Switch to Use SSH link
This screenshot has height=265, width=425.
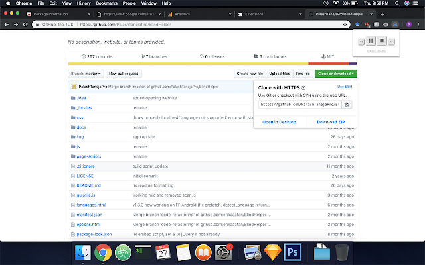pos(345,87)
